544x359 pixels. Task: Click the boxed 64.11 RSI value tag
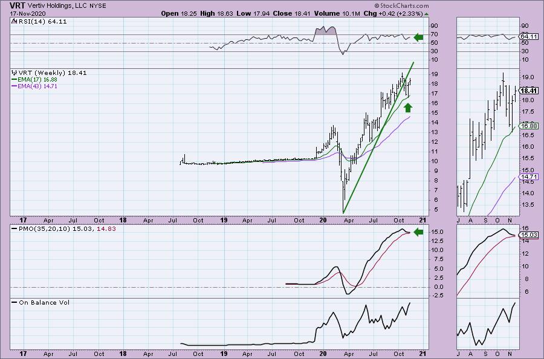pos(529,37)
